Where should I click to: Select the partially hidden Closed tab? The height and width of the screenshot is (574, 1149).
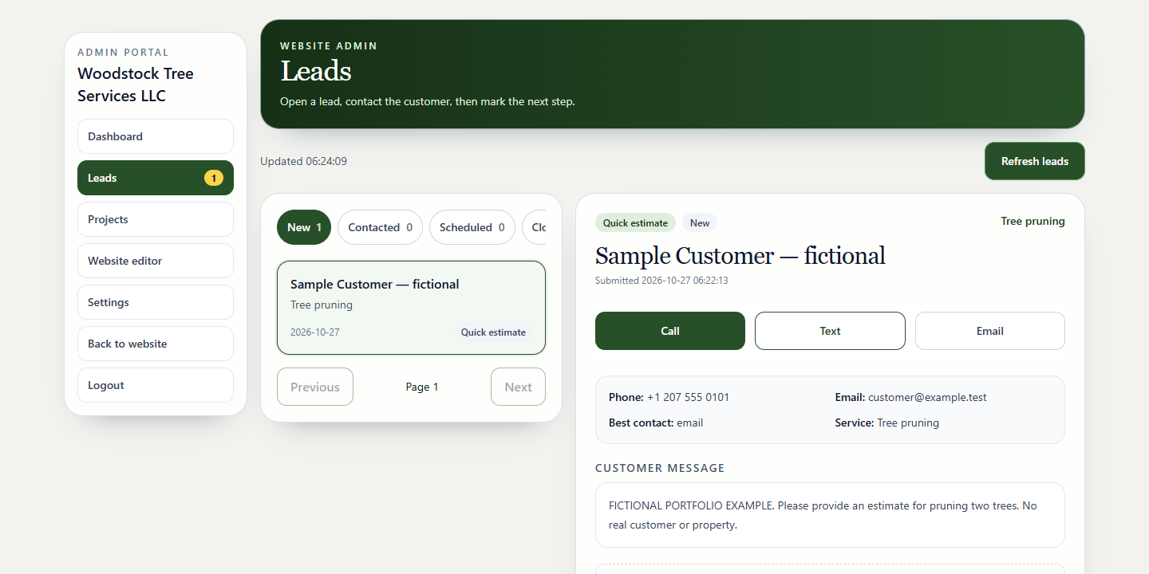(535, 227)
